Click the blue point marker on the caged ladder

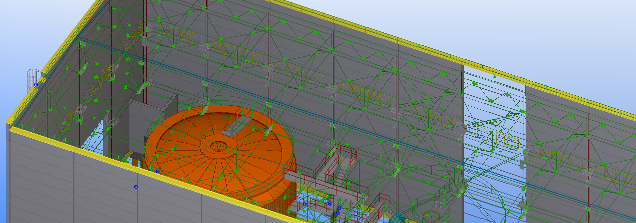click(x=36, y=85)
